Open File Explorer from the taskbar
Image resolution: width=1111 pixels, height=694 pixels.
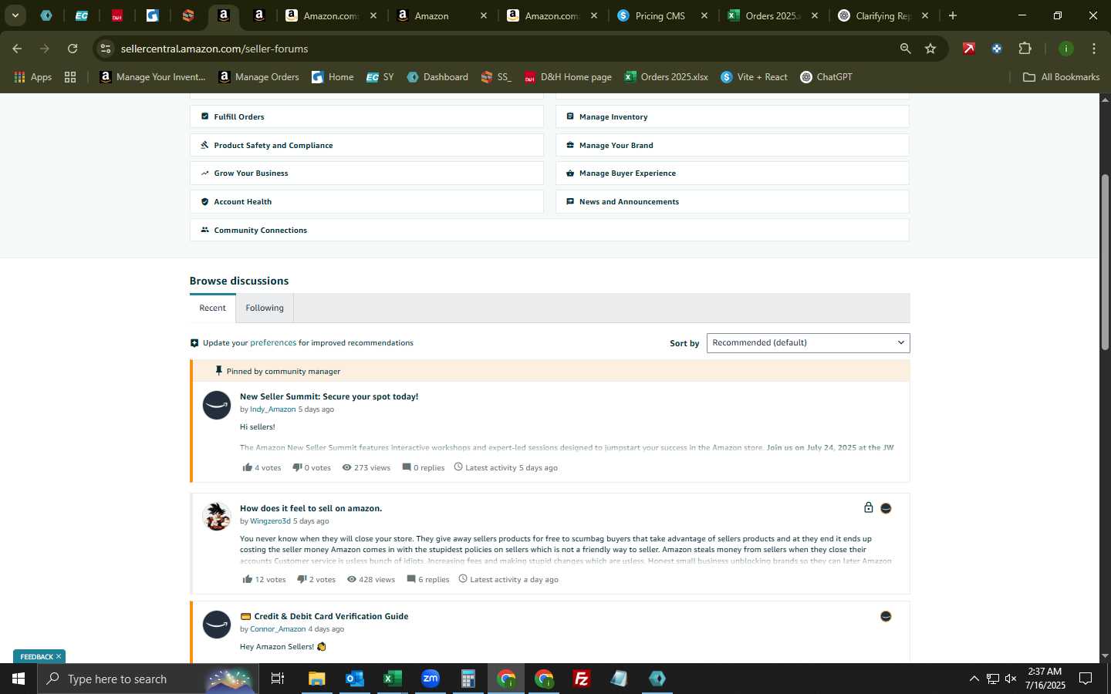316,679
